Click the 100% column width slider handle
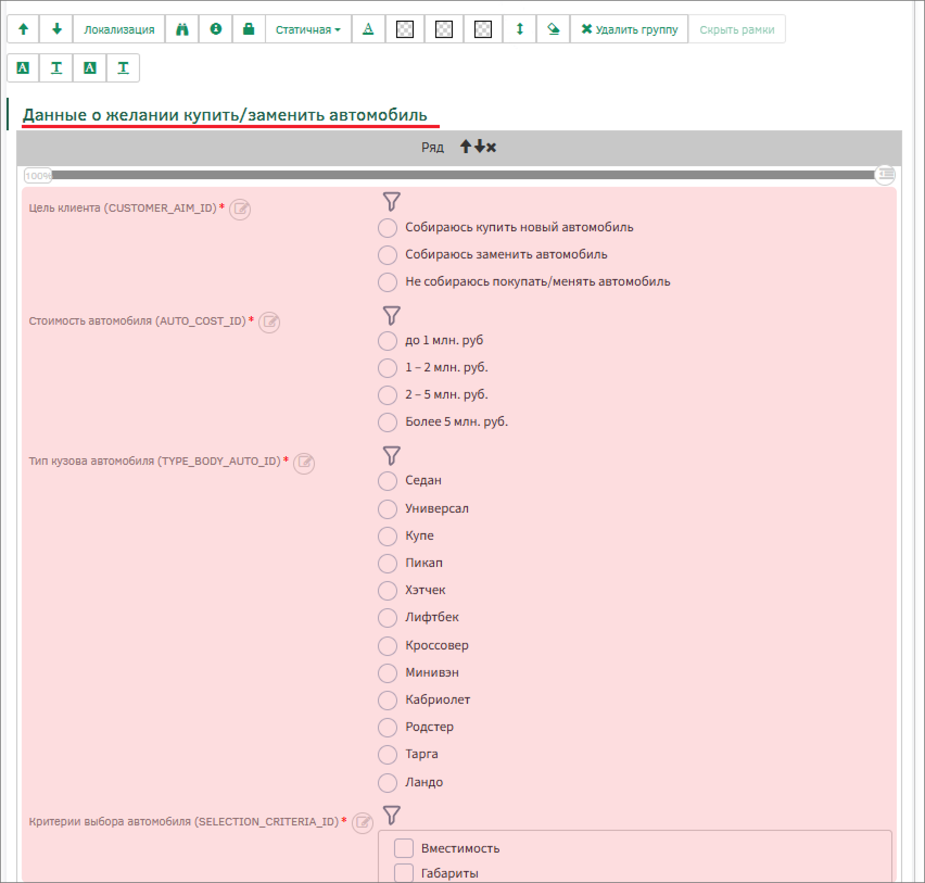925x883 pixels. pyautogui.click(x=37, y=175)
